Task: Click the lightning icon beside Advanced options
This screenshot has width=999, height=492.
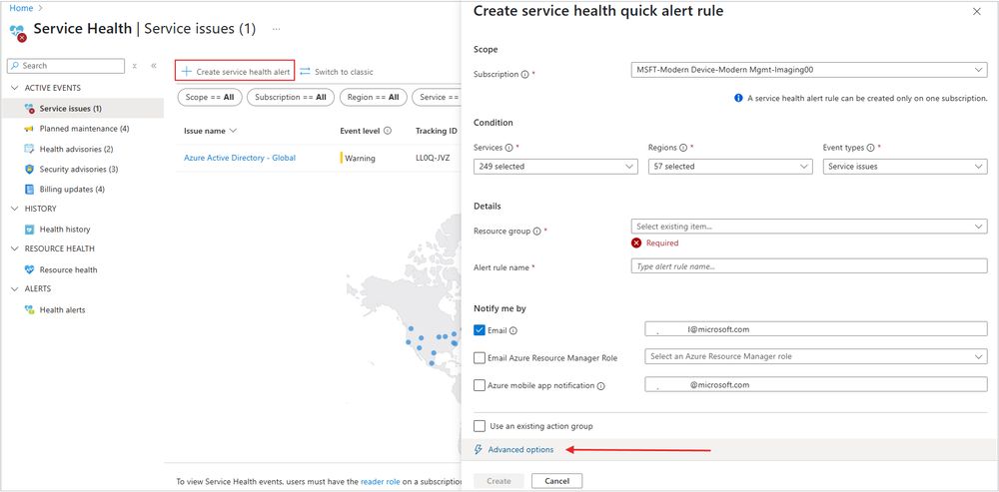Action: [x=479, y=450]
